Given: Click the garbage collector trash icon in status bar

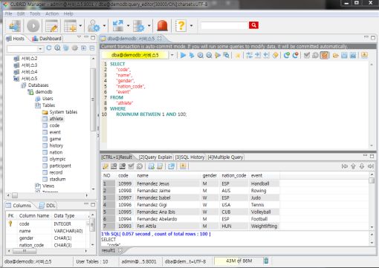Looking at the screenshot, I should pyautogui.click(x=266, y=261).
